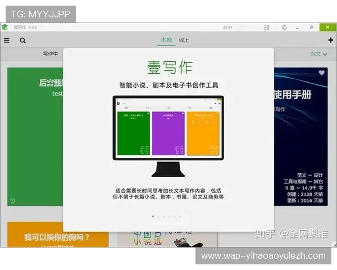Restore down the 壹写作 window
This screenshot has width=337, height=270.
(x=311, y=28)
